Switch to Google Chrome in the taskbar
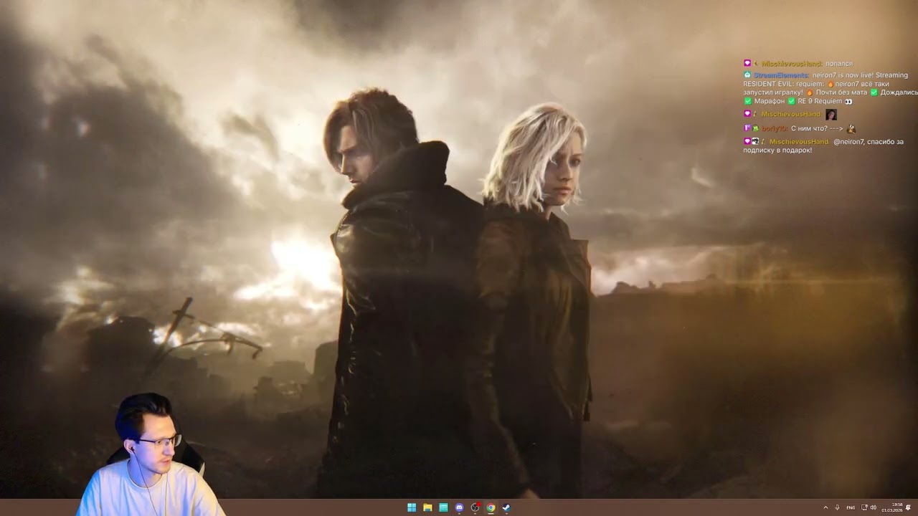Screen dimensions: 918x516 (x=491, y=507)
